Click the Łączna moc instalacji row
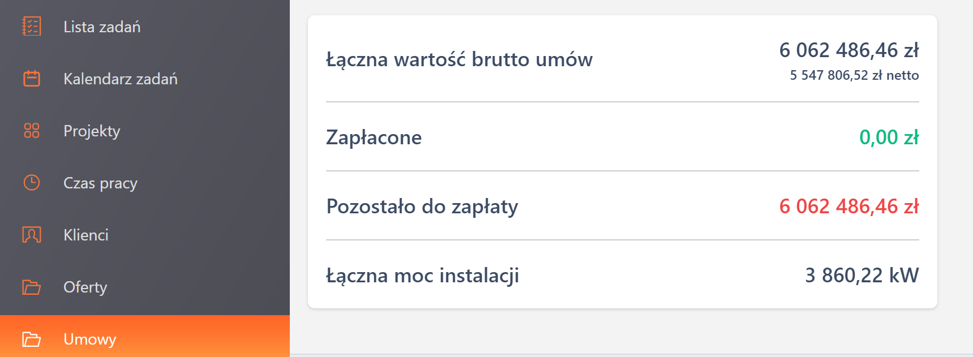Image resolution: width=973 pixels, height=357 pixels. (422, 276)
